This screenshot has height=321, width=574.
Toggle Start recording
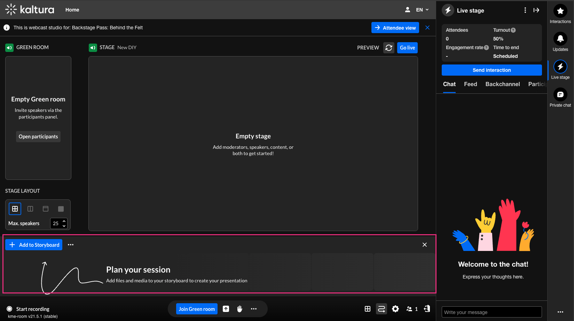coord(10,309)
